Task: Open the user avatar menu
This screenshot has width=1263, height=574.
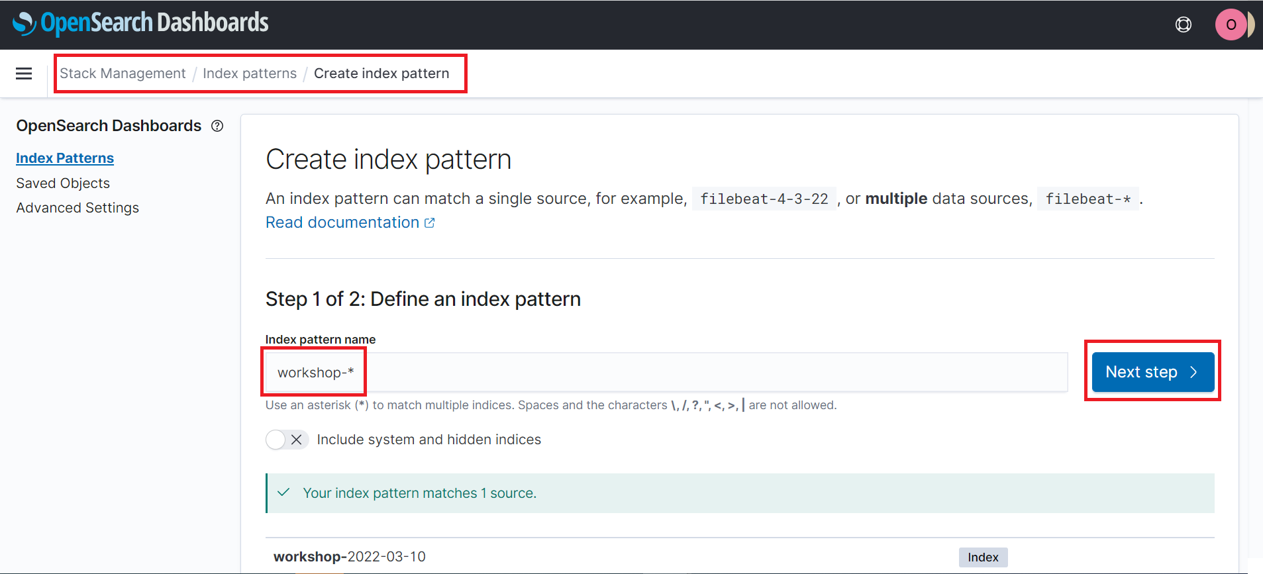Action: click(x=1231, y=24)
